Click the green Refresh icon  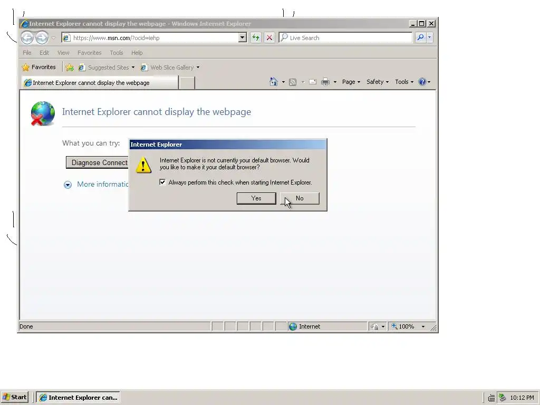click(256, 37)
